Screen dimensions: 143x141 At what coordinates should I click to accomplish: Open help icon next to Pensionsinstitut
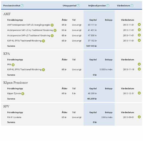pos(22,5)
